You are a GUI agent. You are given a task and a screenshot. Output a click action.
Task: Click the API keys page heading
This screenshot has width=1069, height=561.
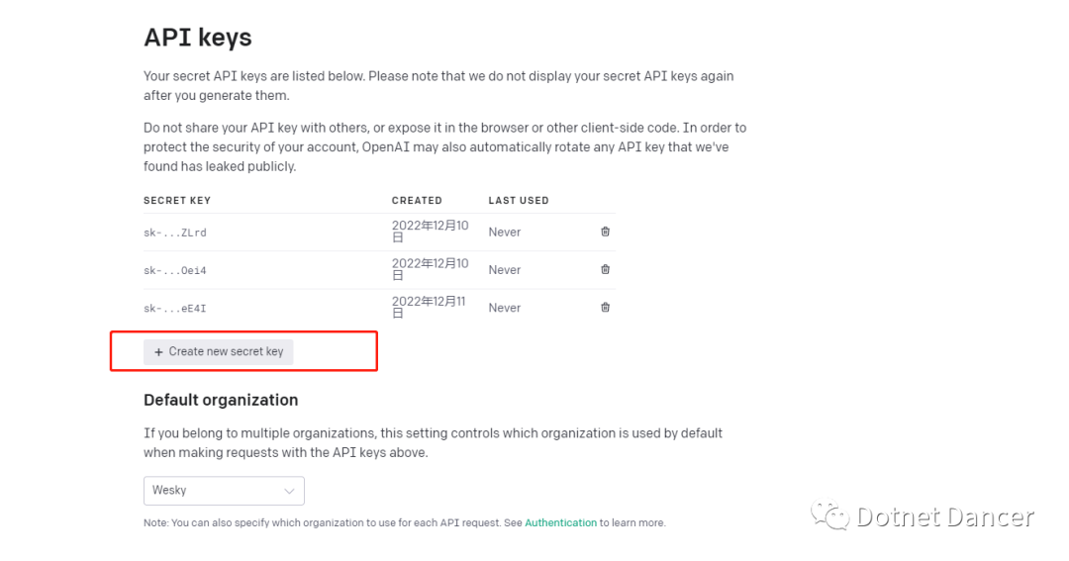pos(198,38)
